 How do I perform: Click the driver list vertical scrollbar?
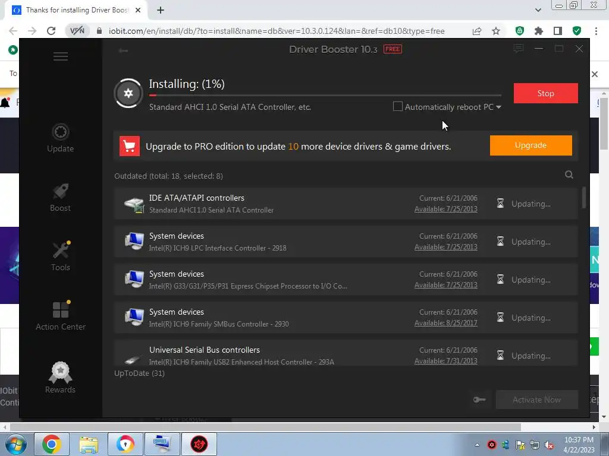tap(584, 198)
